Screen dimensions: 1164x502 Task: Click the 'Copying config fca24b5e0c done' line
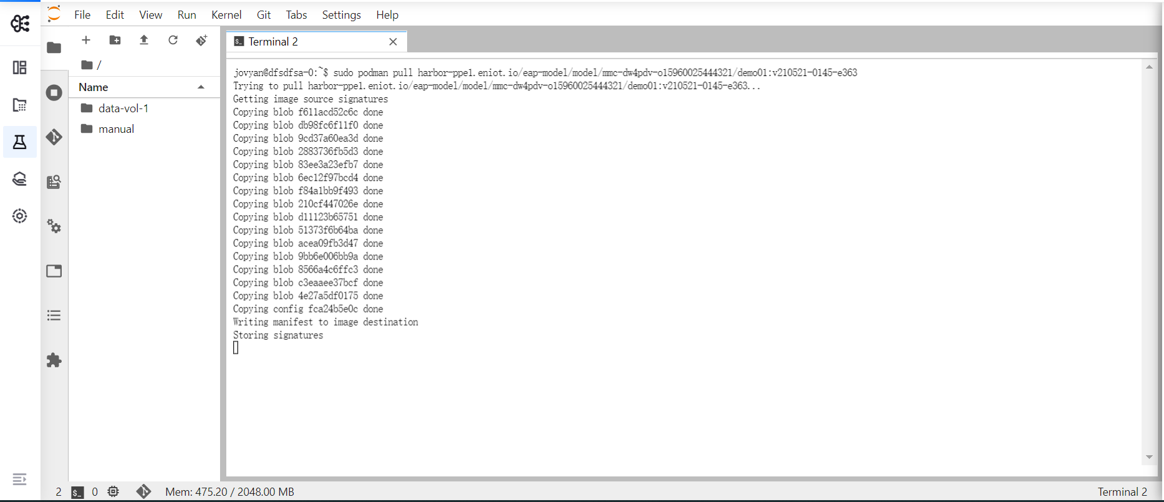[x=308, y=309]
